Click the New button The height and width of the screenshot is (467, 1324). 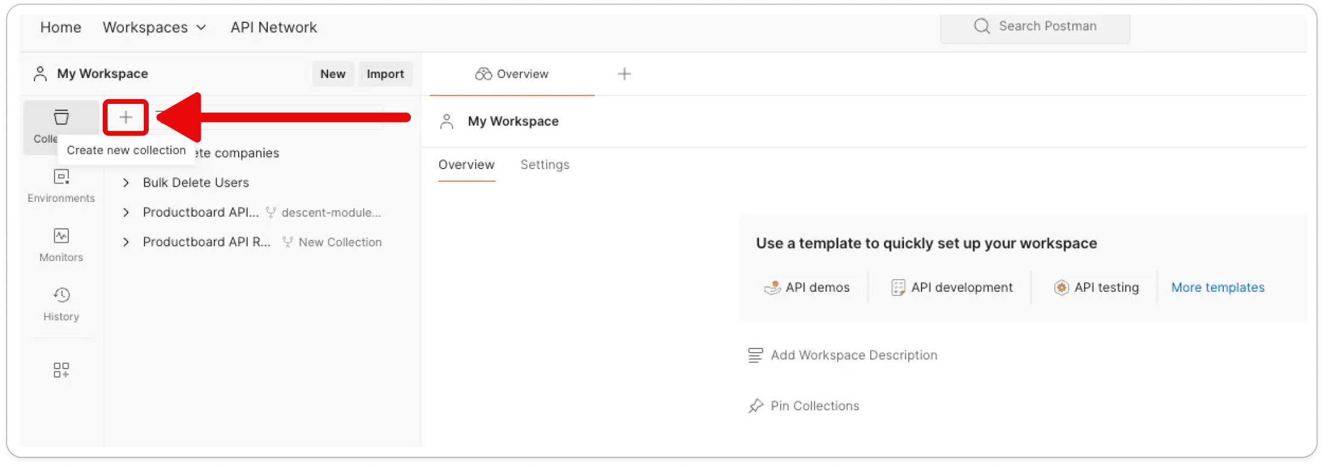click(x=333, y=74)
